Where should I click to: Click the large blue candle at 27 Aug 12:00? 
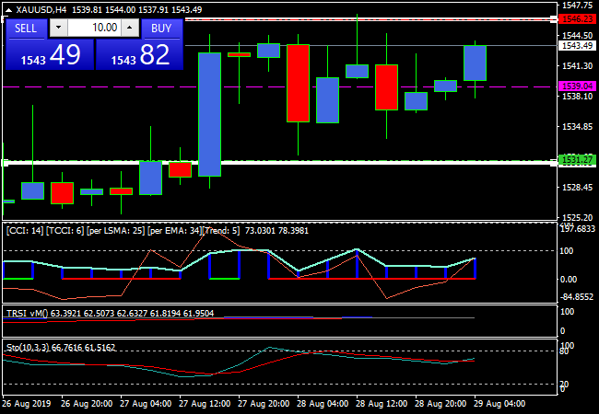click(209, 114)
